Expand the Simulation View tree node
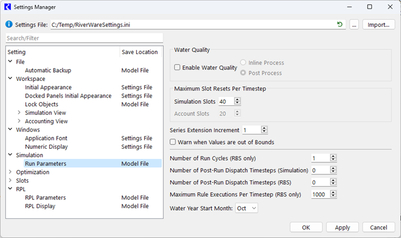401x238 pixels. pos(18,112)
